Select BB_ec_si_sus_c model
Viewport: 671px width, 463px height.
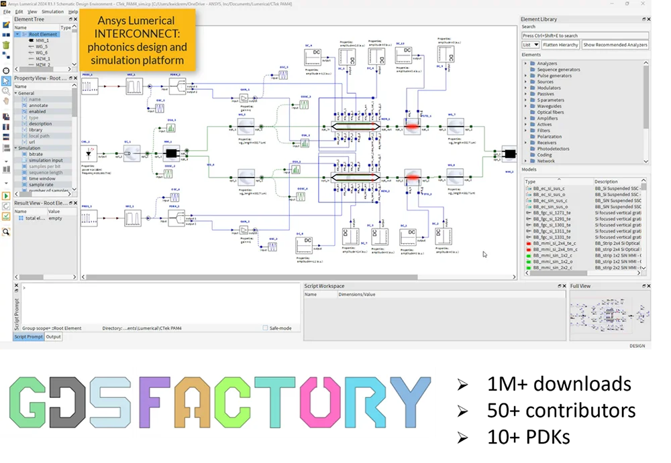(549, 188)
